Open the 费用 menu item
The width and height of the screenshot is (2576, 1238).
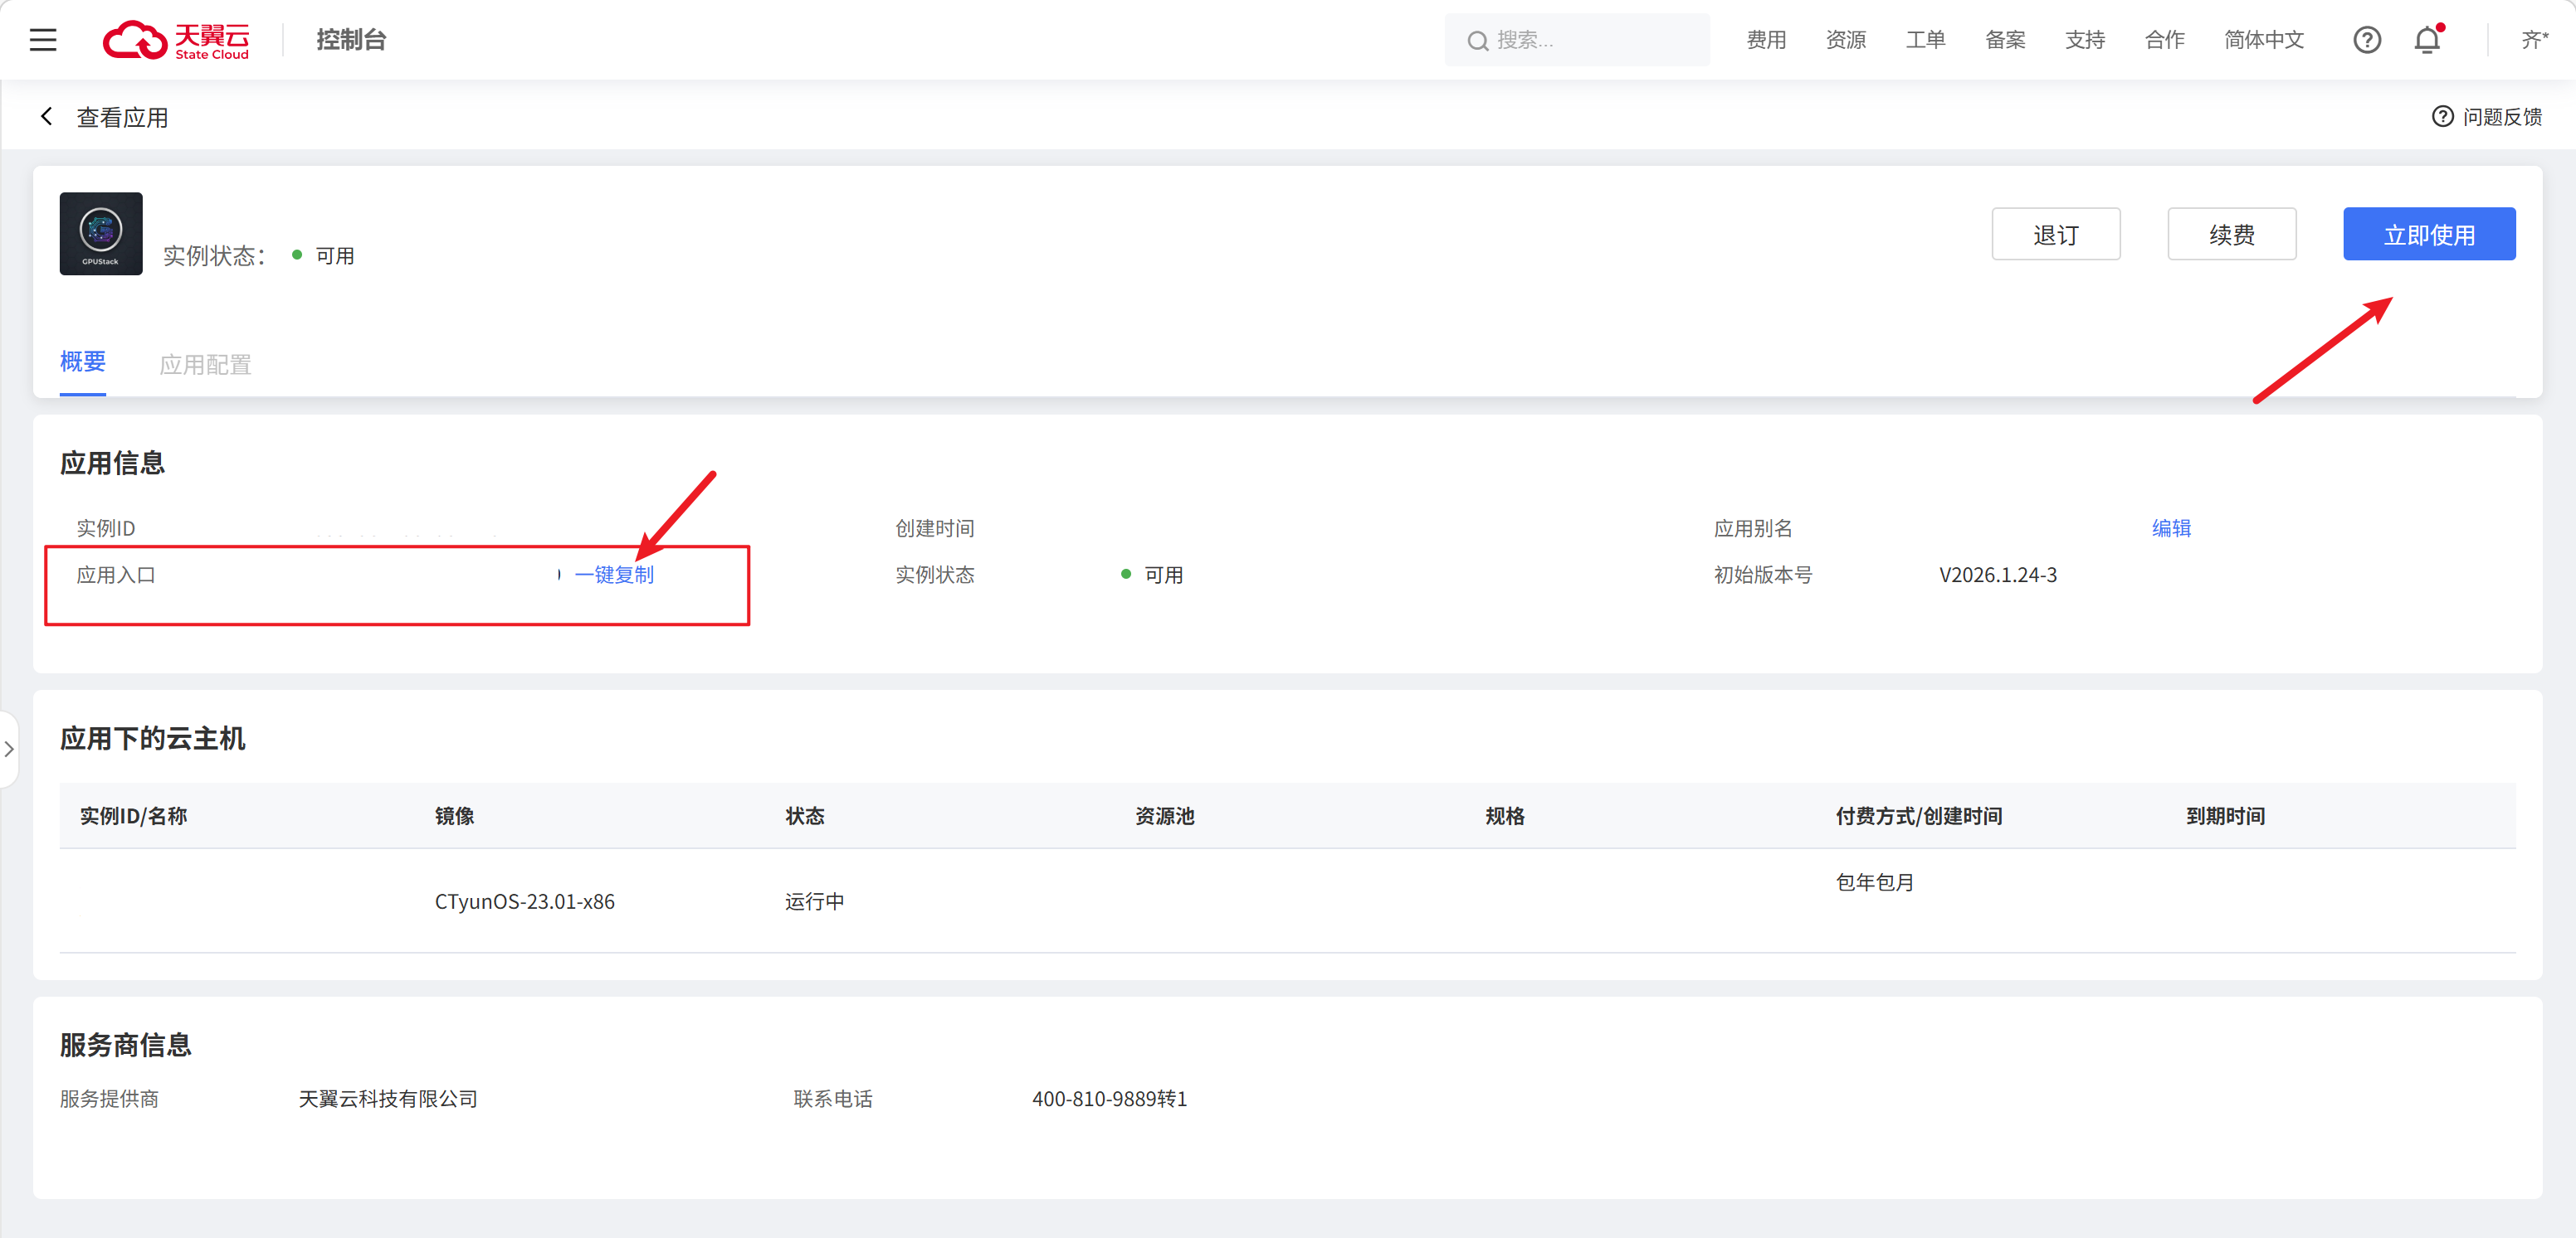(1765, 40)
